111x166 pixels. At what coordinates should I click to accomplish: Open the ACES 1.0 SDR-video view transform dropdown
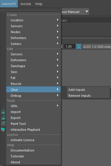click(96, 46)
